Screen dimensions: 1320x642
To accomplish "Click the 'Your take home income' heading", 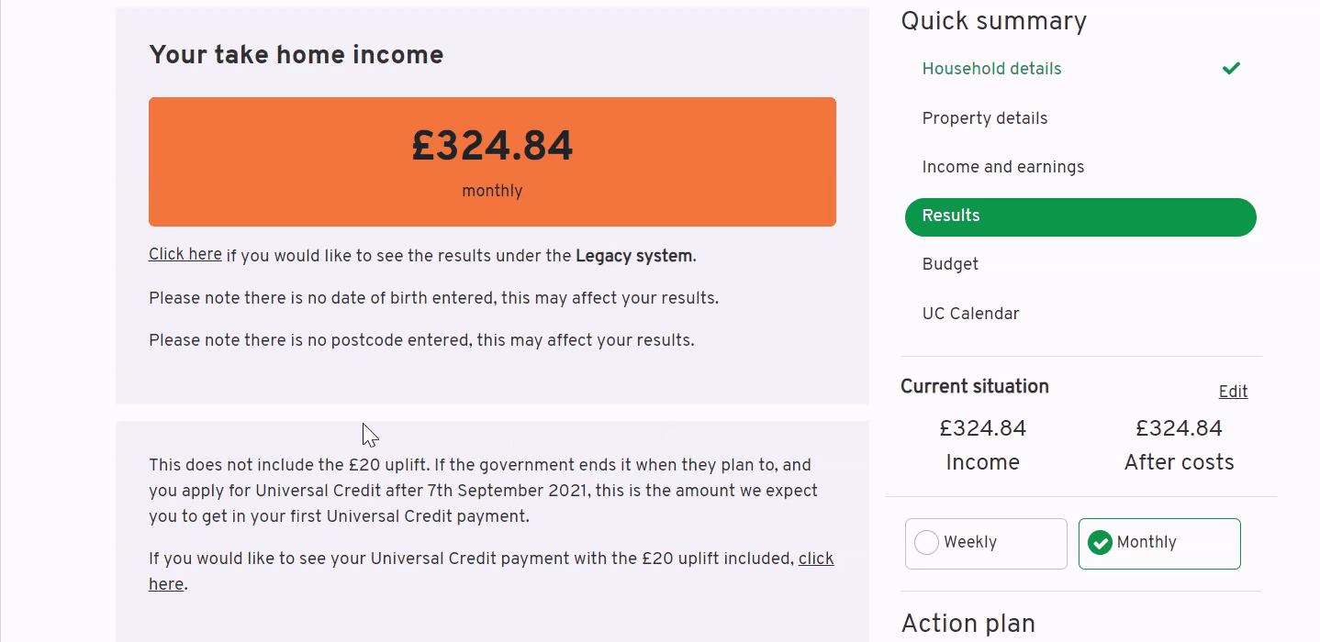I will (296, 55).
